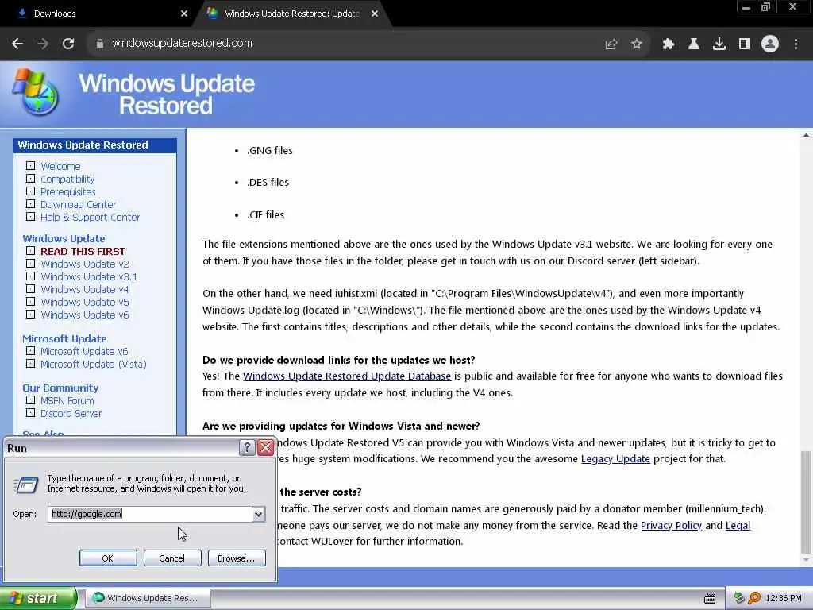This screenshot has width=813, height=610.
Task: Close the Downloads tab
Action: pos(184,14)
